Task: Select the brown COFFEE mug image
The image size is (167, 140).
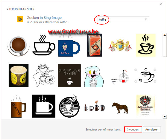Action: [x=18, y=106]
